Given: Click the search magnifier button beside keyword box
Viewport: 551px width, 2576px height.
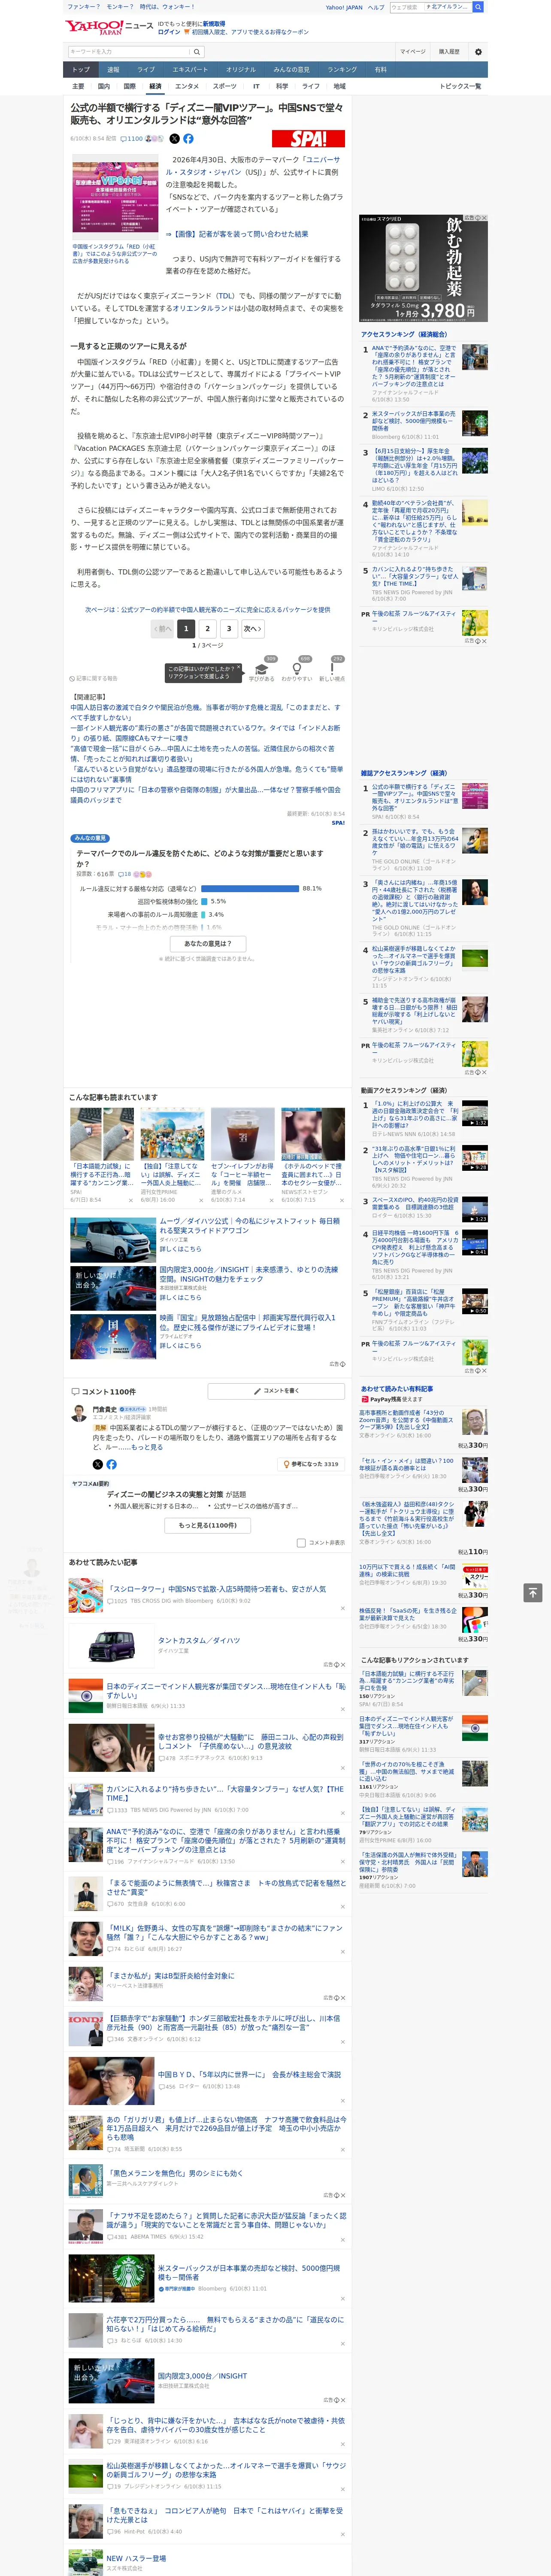Looking at the screenshot, I should tap(197, 52).
